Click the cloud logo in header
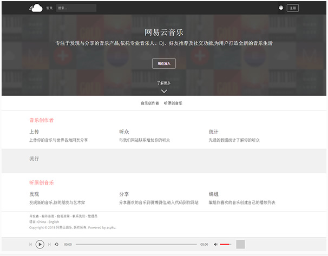Image resolution: width=328 pixels, height=256 pixels. 36,8
